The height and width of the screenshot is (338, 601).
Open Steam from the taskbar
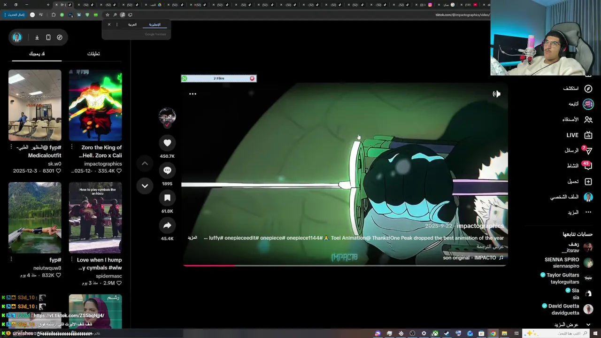pyautogui.click(x=447, y=333)
